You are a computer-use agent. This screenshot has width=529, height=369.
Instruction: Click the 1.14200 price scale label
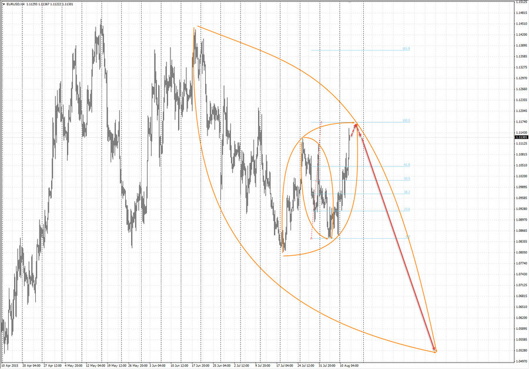point(521,35)
